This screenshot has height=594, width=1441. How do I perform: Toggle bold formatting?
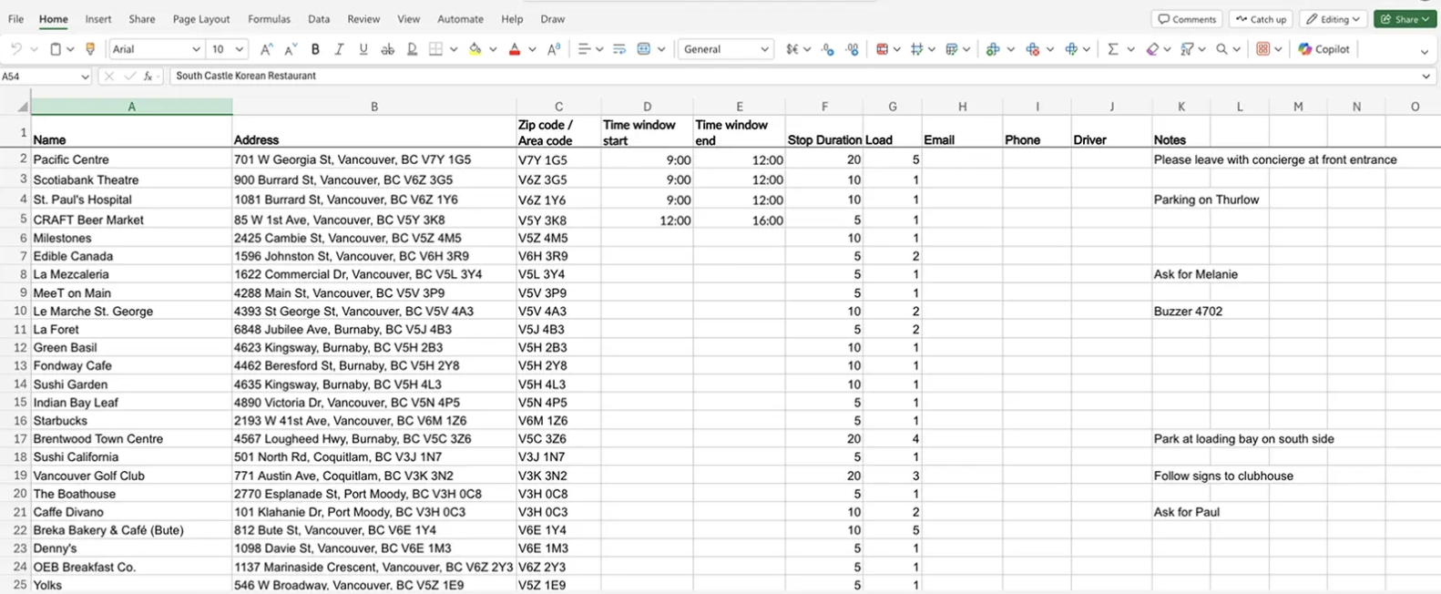pos(315,49)
